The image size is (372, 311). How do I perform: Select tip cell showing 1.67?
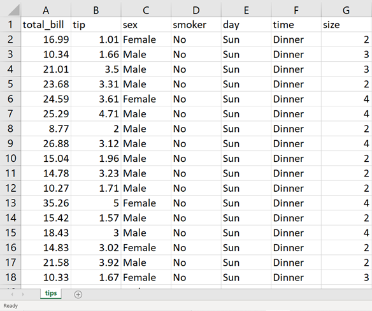(96, 277)
